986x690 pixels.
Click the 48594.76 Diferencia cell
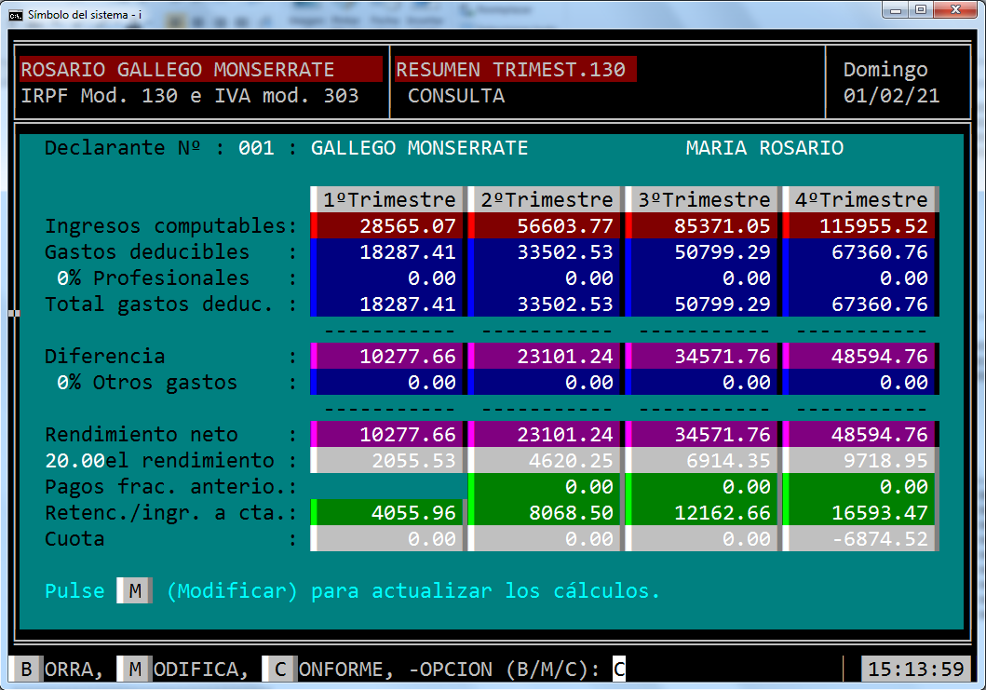click(x=860, y=356)
